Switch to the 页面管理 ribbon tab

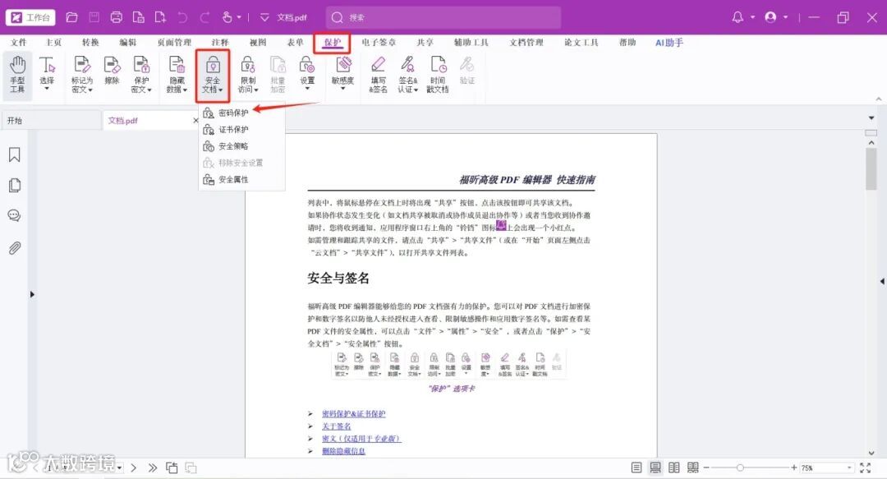pos(174,43)
